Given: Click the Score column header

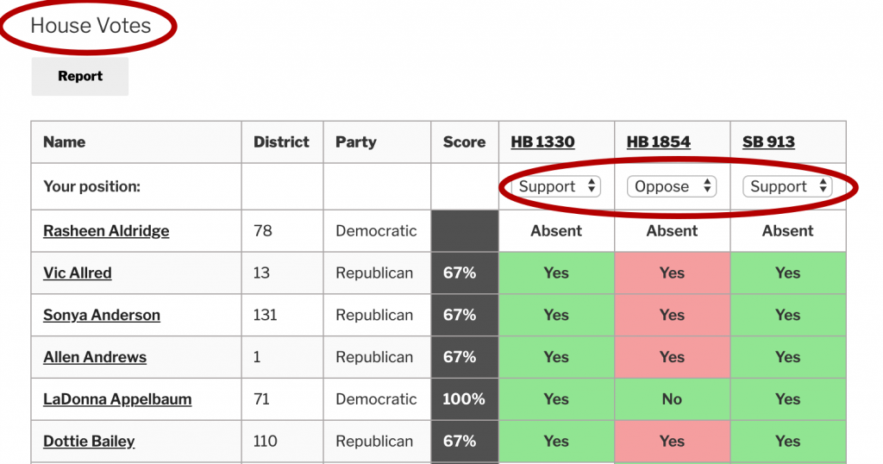Looking at the screenshot, I should [x=464, y=142].
